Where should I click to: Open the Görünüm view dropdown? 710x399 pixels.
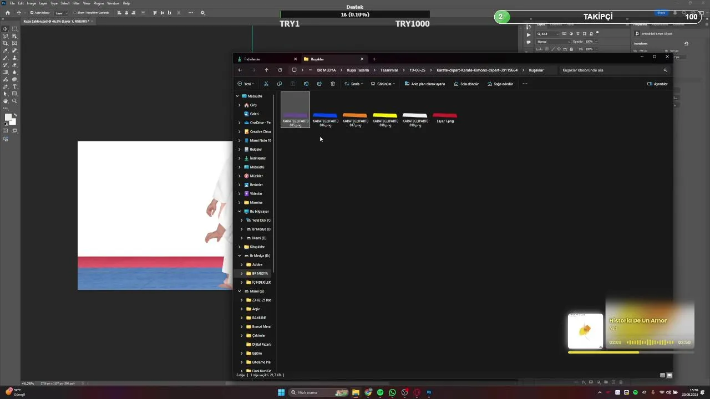[383, 84]
